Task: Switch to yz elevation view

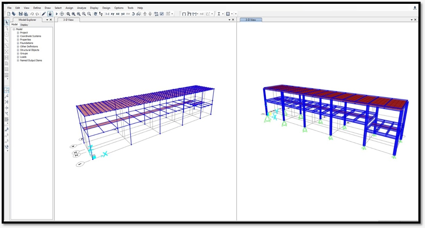Action: pos(123,14)
